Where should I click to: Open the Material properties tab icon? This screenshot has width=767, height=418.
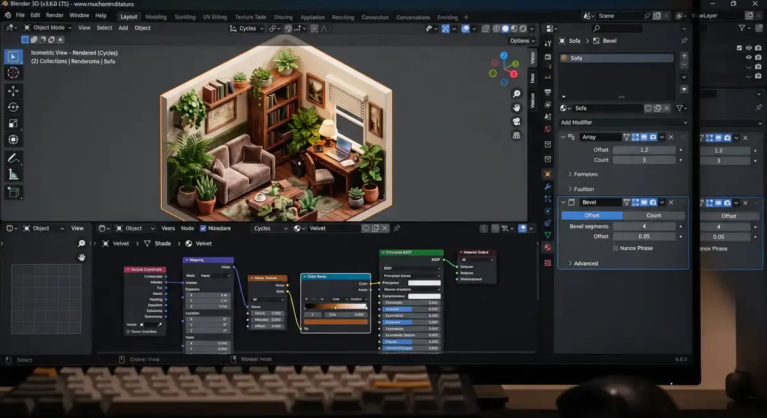(x=548, y=248)
